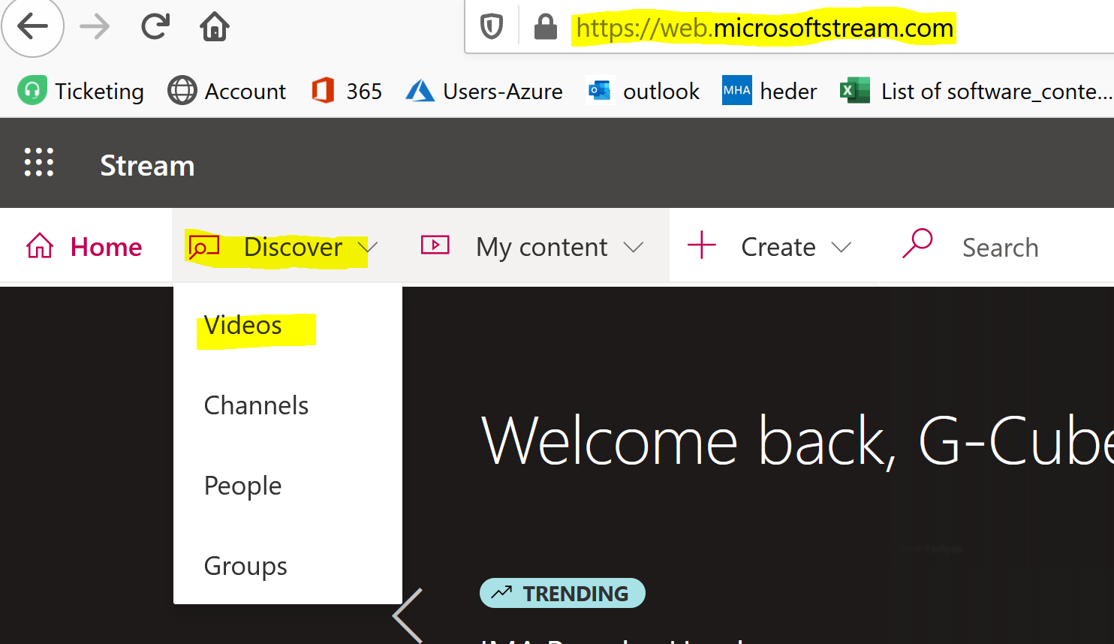Click the previous carousel arrow

click(x=408, y=615)
